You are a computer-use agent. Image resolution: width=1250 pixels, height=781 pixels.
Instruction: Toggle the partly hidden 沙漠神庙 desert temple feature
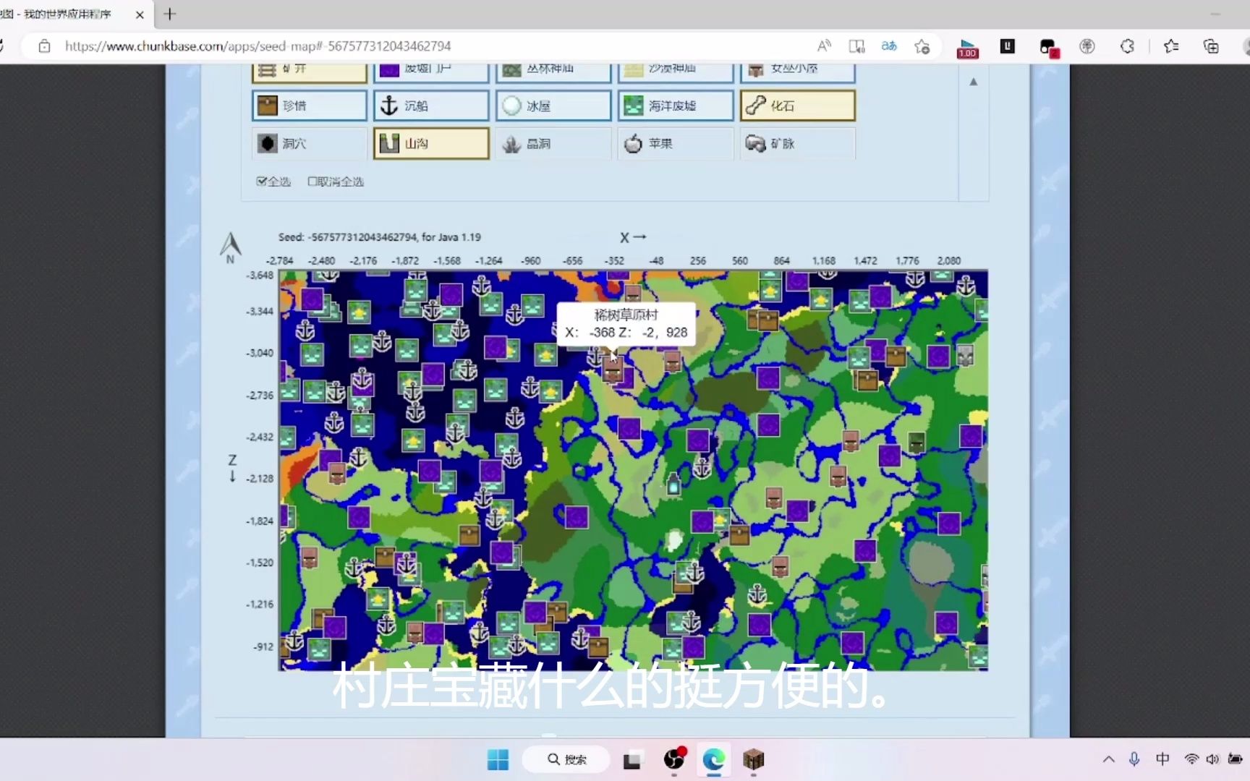(676, 72)
